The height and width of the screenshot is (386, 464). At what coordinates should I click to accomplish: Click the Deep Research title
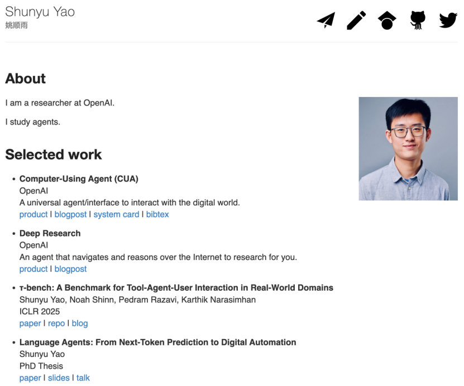coord(50,233)
